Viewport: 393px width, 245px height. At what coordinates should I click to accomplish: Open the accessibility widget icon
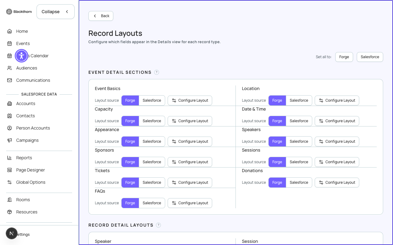coord(21,56)
